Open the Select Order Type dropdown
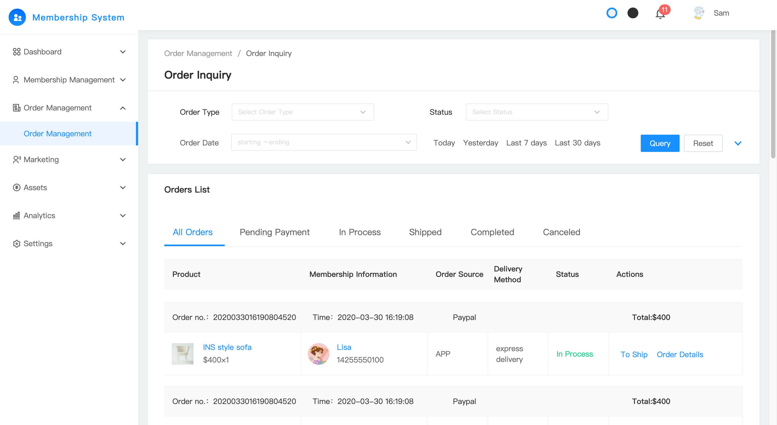This screenshot has height=425, width=777. (302, 112)
